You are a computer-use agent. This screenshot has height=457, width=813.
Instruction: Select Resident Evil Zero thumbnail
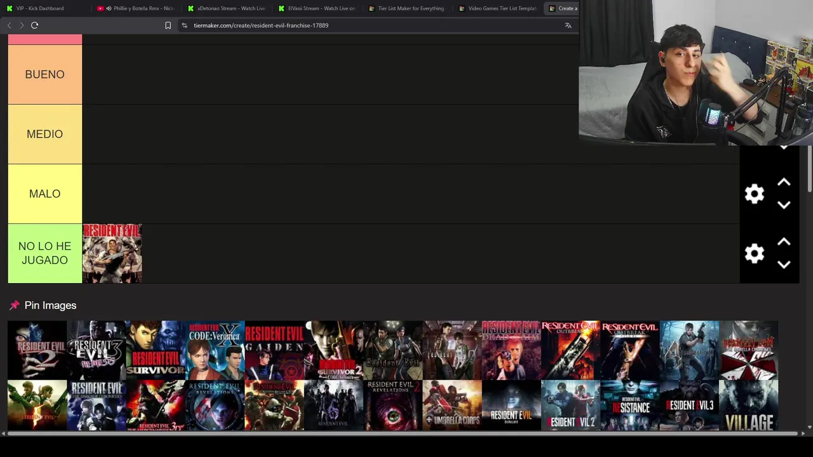click(x=452, y=350)
